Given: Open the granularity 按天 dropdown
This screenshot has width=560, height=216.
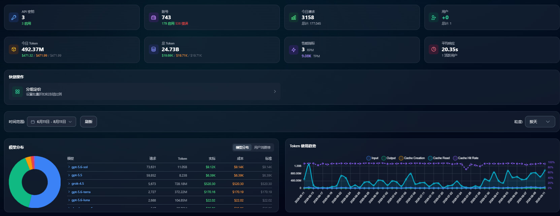Looking at the screenshot, I should click(540, 122).
